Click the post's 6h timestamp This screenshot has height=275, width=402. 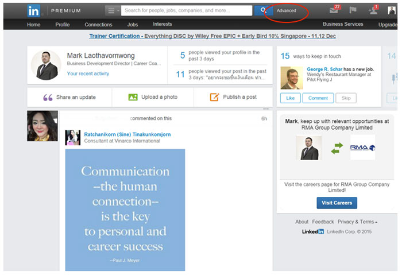(x=264, y=119)
